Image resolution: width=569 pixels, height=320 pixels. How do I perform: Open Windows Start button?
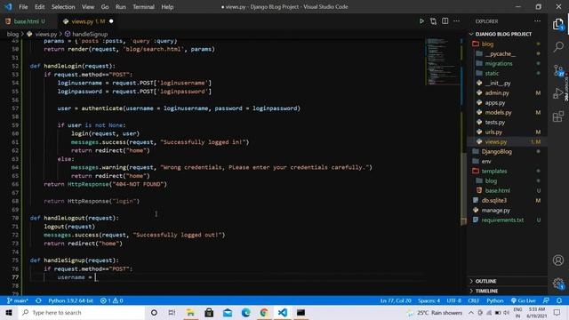click(x=8, y=312)
